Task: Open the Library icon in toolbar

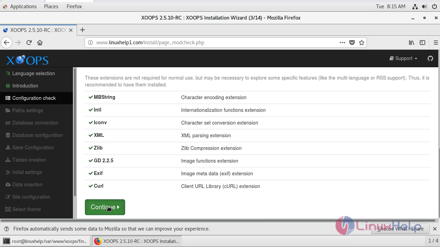Action: click(x=411, y=43)
